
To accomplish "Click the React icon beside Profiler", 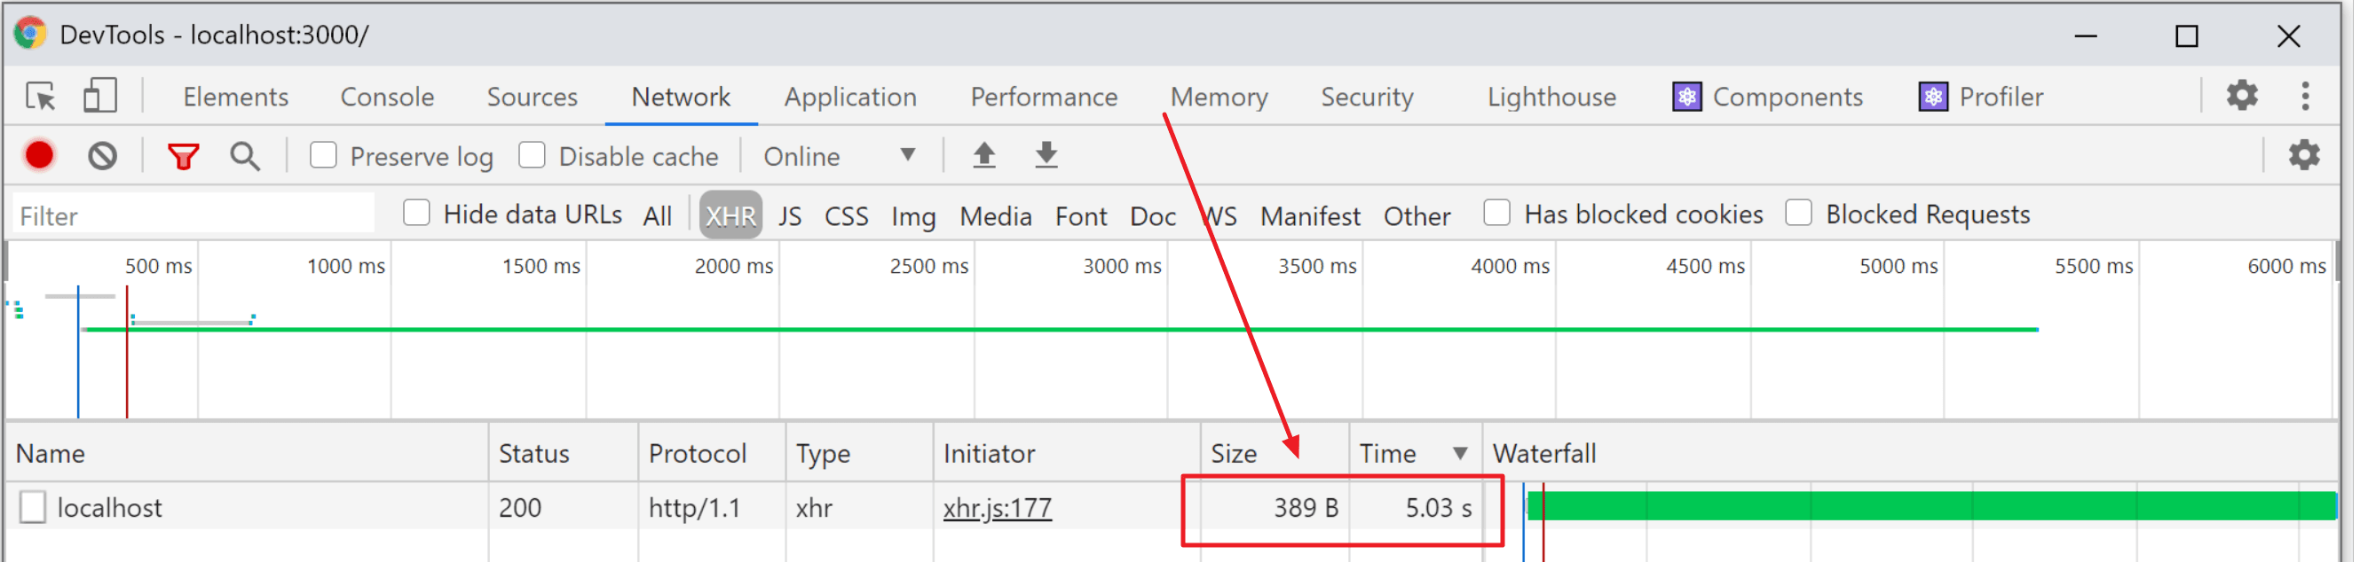I will click(x=1933, y=97).
